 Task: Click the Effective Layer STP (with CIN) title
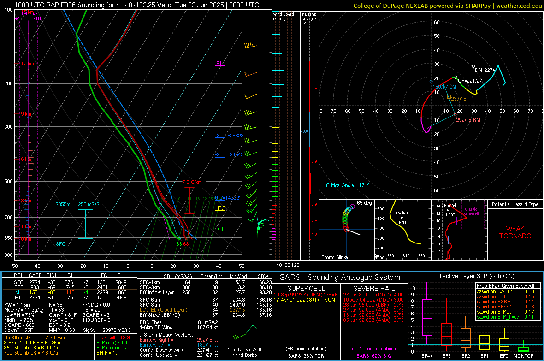(x=475, y=276)
